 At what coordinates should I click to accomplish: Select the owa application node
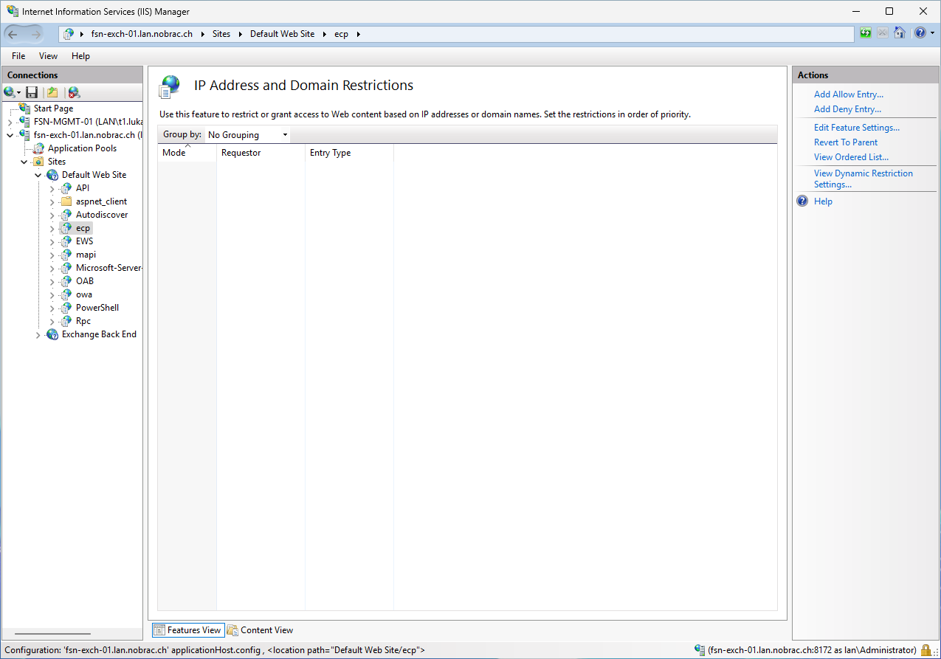pyautogui.click(x=84, y=294)
